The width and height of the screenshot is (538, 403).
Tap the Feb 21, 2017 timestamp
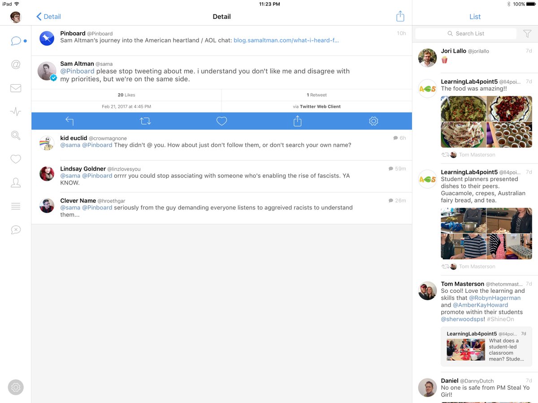[126, 107]
